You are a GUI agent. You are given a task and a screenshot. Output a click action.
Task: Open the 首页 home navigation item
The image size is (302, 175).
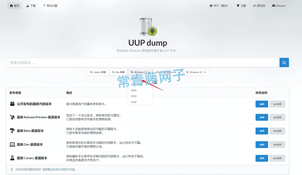pyautogui.click(x=15, y=6)
